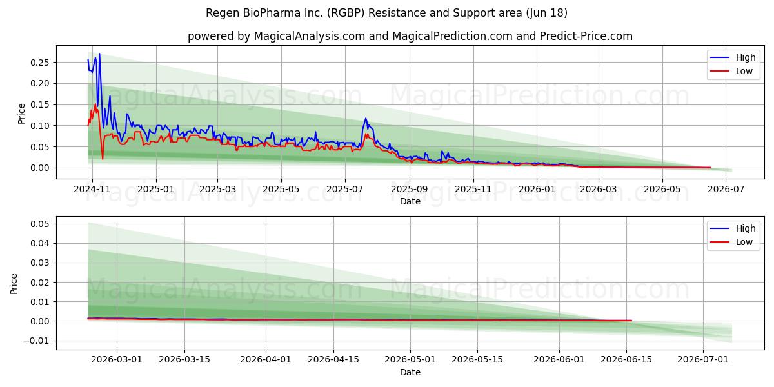Click the 'Date' axis label under bottom chart
This screenshot has height=387, width=774.
pyautogui.click(x=410, y=372)
